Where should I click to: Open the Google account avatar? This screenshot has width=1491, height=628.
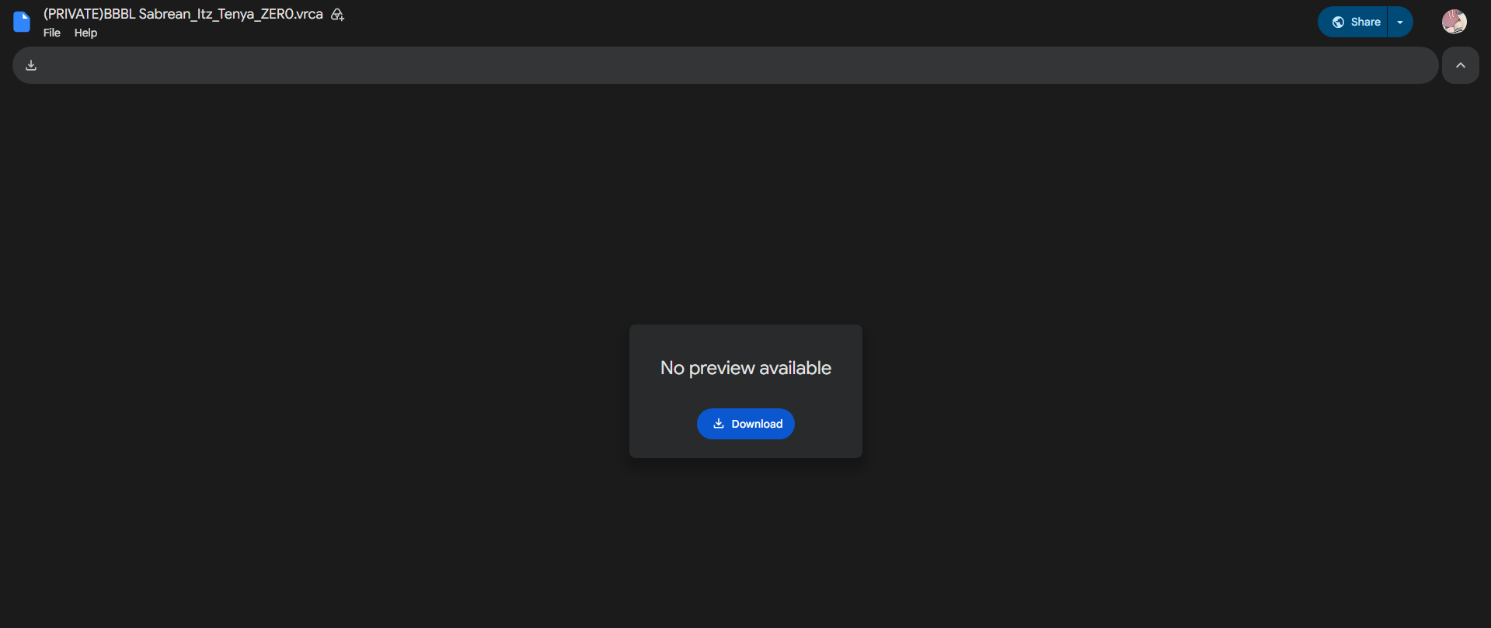click(1454, 22)
